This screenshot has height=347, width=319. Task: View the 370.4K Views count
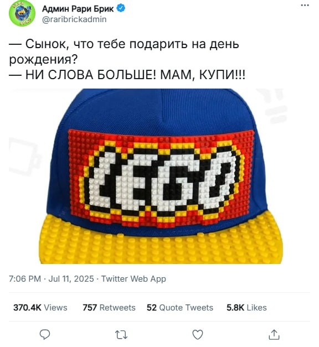pos(40,308)
